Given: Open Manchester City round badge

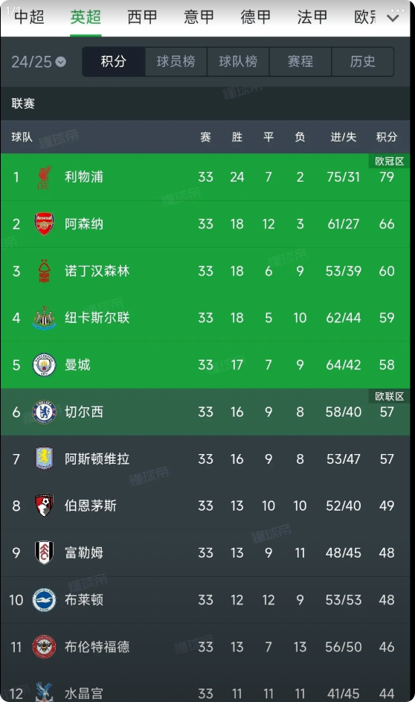Looking at the screenshot, I should point(44,365).
